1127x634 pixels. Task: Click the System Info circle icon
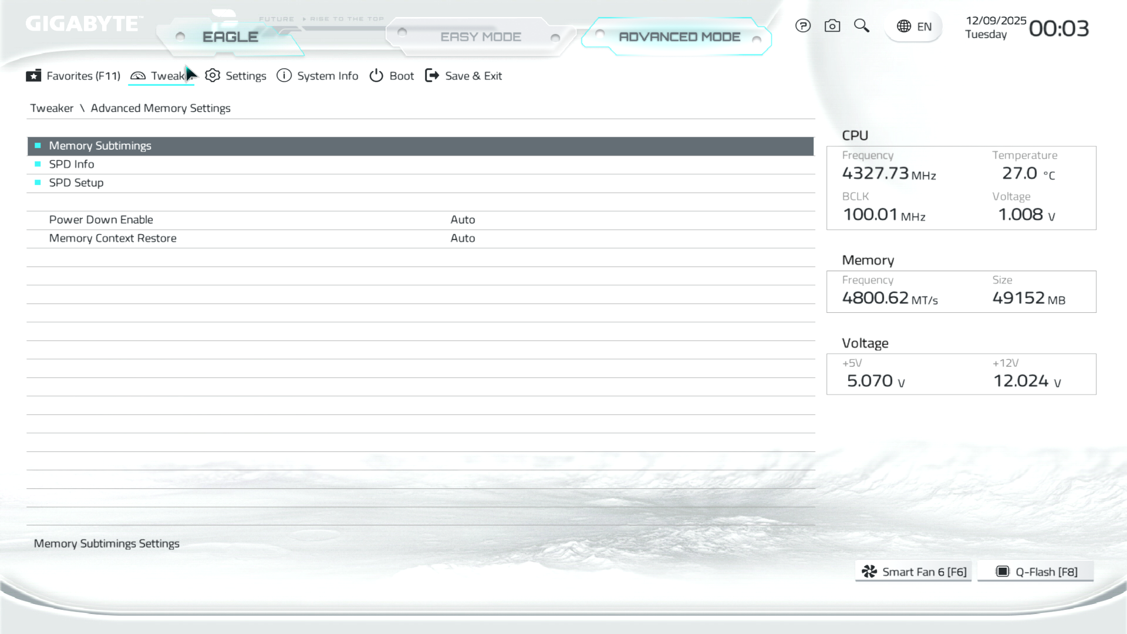pyautogui.click(x=284, y=76)
